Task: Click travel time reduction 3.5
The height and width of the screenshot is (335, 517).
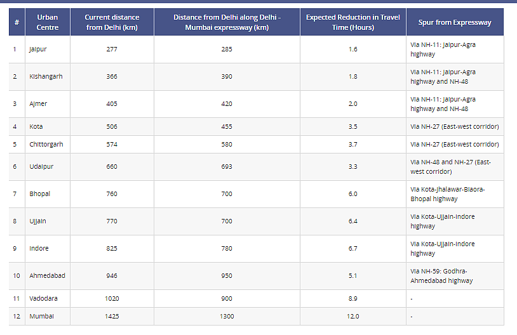Action: 352,126
